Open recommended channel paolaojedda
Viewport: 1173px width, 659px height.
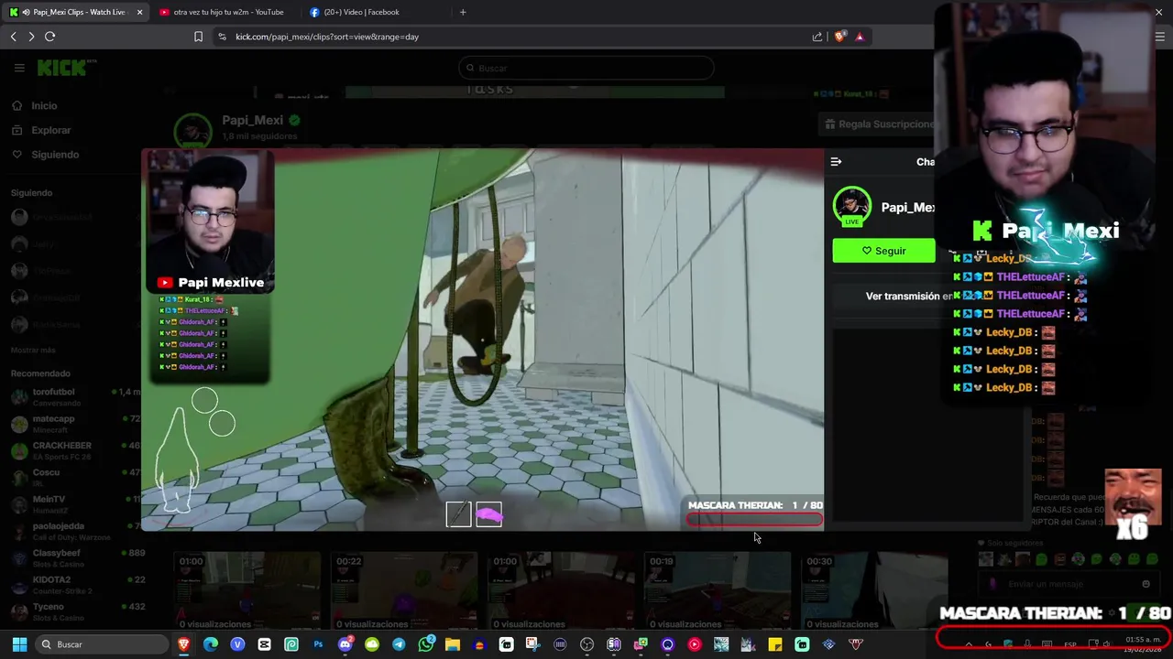75,531
